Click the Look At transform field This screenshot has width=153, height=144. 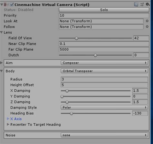(x=101, y=21)
